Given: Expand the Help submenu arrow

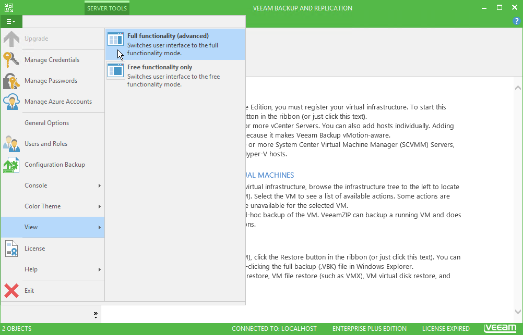Looking at the screenshot, I should tap(99, 269).
